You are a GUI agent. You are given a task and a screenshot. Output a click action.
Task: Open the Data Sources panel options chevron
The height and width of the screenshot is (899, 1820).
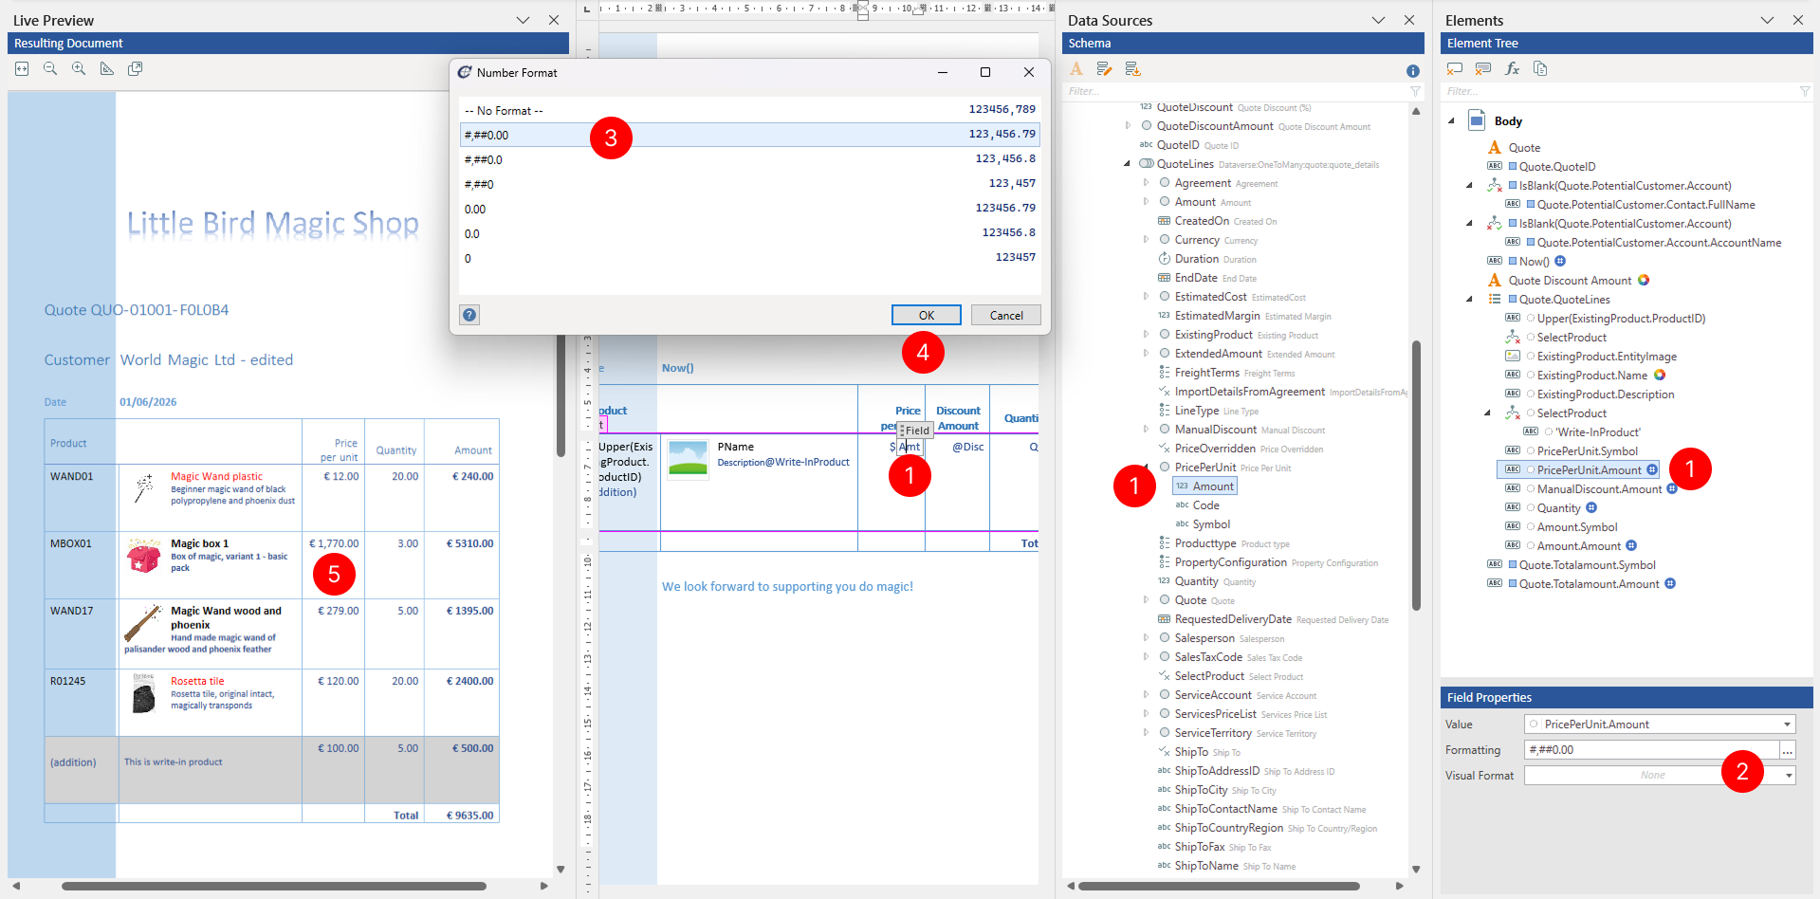1378,20
